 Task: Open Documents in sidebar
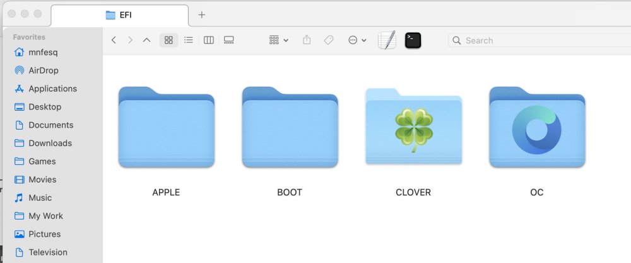tap(44, 125)
